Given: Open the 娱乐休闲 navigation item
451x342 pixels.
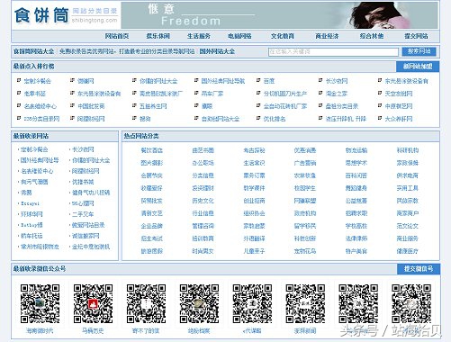Looking at the screenshot, I should point(158,36).
